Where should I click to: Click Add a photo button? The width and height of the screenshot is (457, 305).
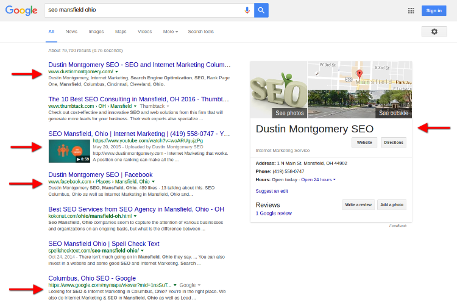tap(392, 205)
